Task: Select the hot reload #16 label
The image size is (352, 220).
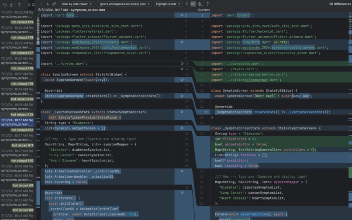Action: [22, 69]
